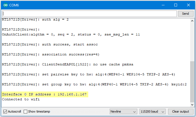Minimize the COM6 serial monitor window

pos(163,5)
